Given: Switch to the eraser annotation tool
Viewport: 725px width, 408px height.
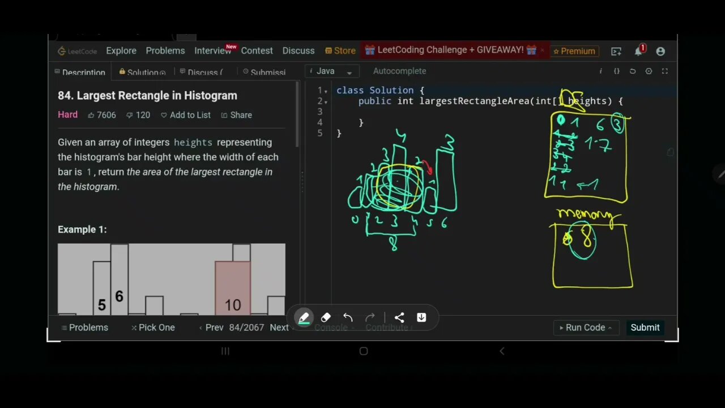Looking at the screenshot, I should 326,317.
